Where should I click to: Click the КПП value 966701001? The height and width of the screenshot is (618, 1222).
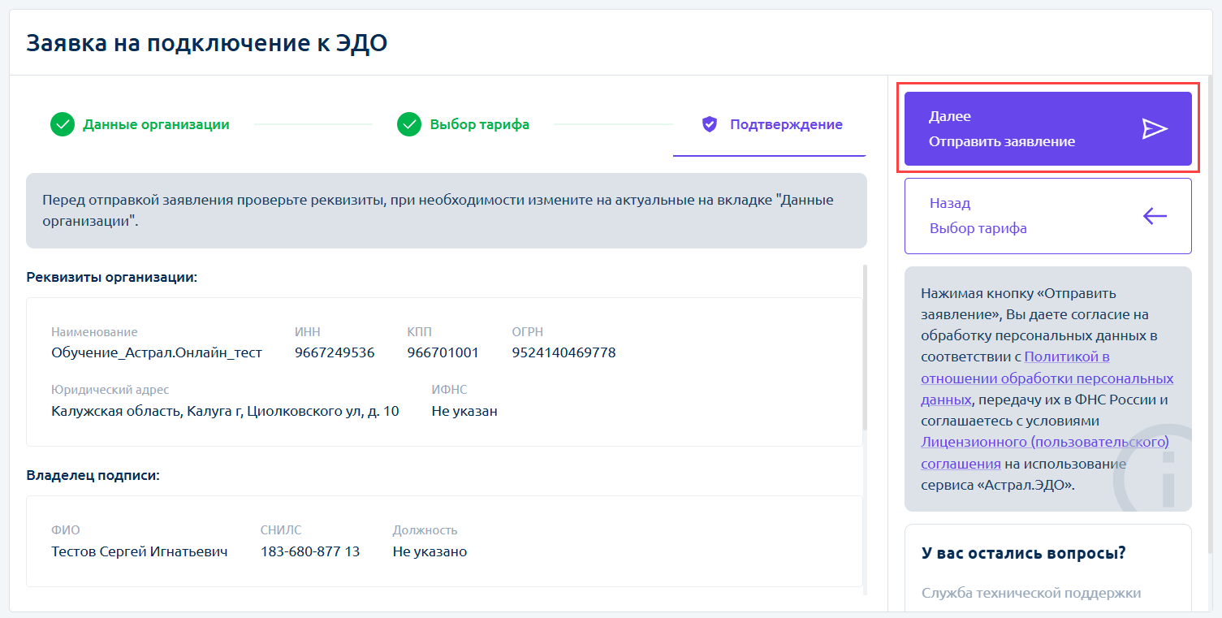(443, 352)
